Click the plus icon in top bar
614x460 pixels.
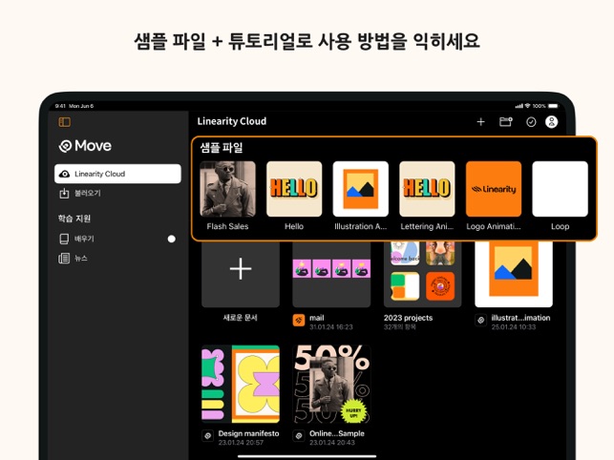pyautogui.click(x=481, y=122)
